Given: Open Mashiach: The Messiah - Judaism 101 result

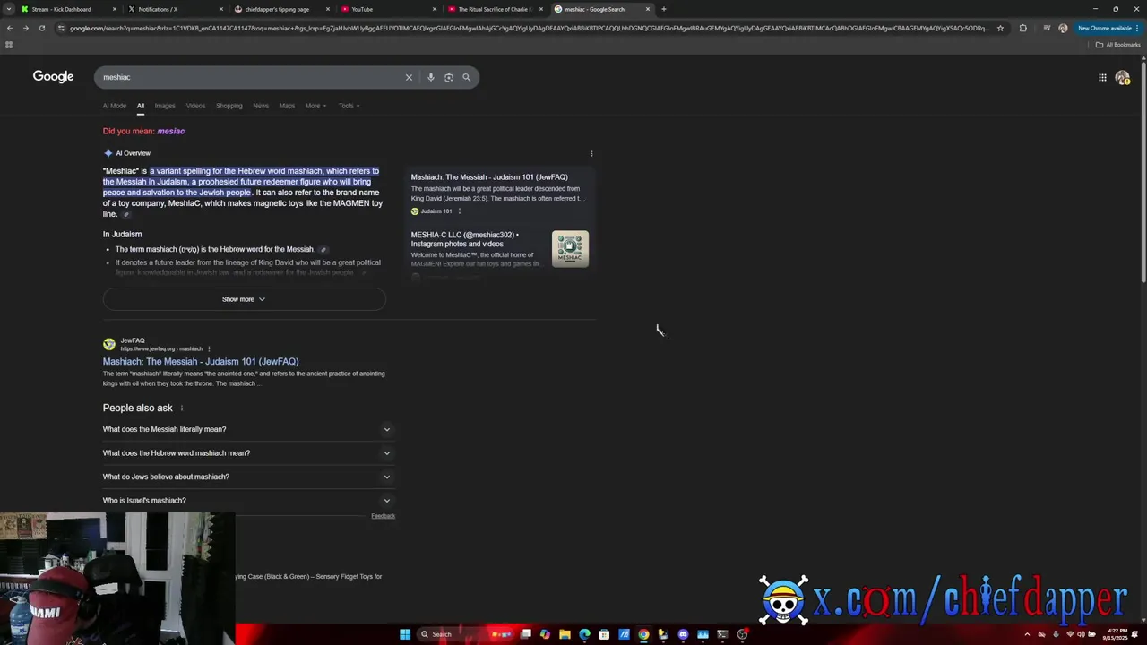Looking at the screenshot, I should [x=201, y=362].
